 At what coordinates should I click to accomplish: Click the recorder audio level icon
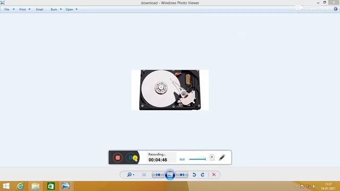pyautogui.click(x=182, y=159)
